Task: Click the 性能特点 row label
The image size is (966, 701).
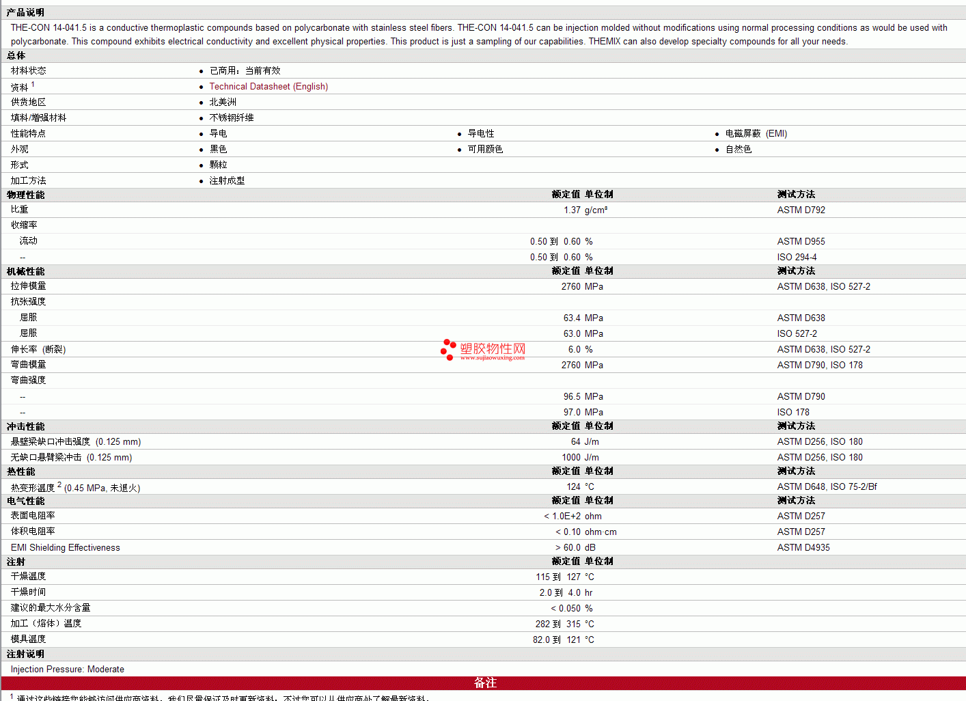Action: click(x=29, y=134)
